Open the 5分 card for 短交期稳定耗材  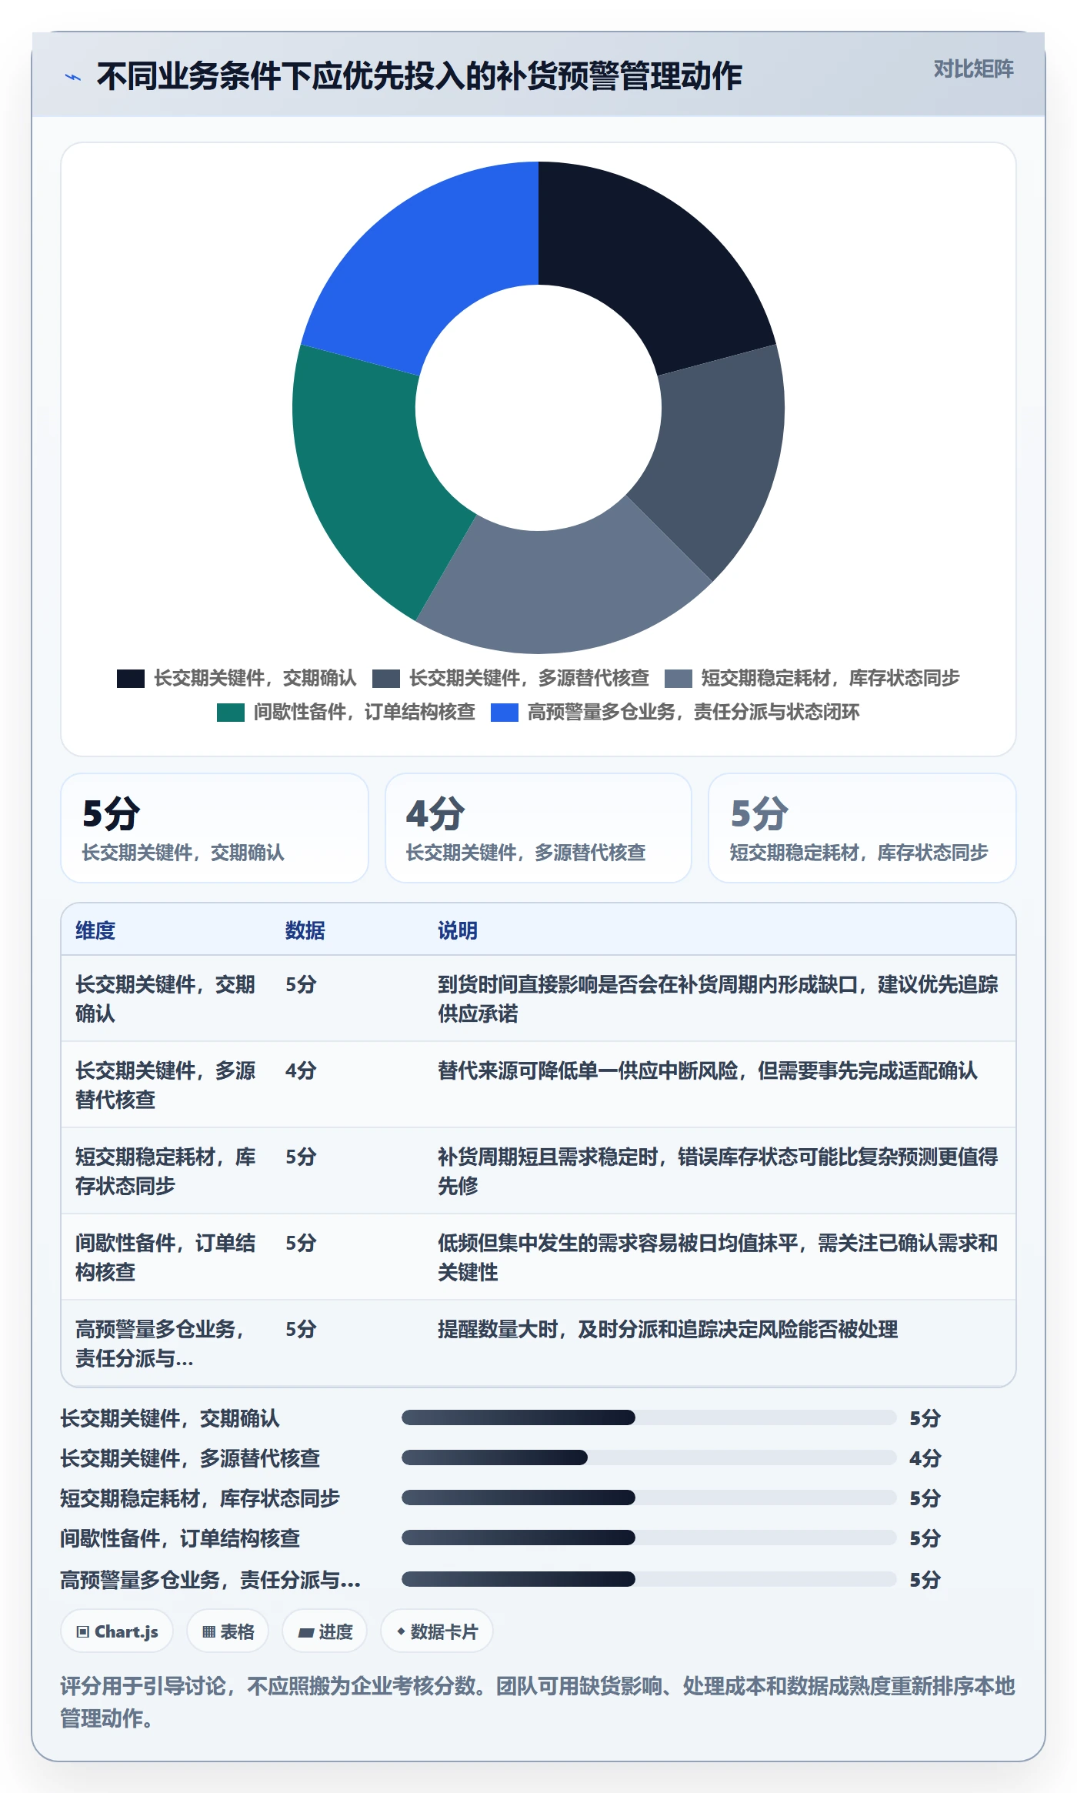click(x=862, y=828)
